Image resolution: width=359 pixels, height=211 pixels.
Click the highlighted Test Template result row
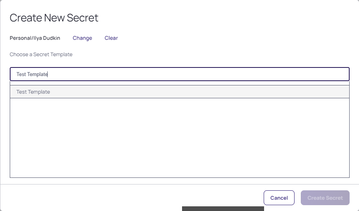tap(180, 92)
